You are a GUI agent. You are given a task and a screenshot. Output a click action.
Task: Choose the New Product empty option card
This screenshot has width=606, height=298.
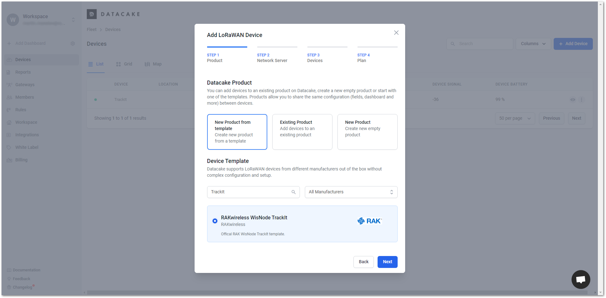point(367,132)
